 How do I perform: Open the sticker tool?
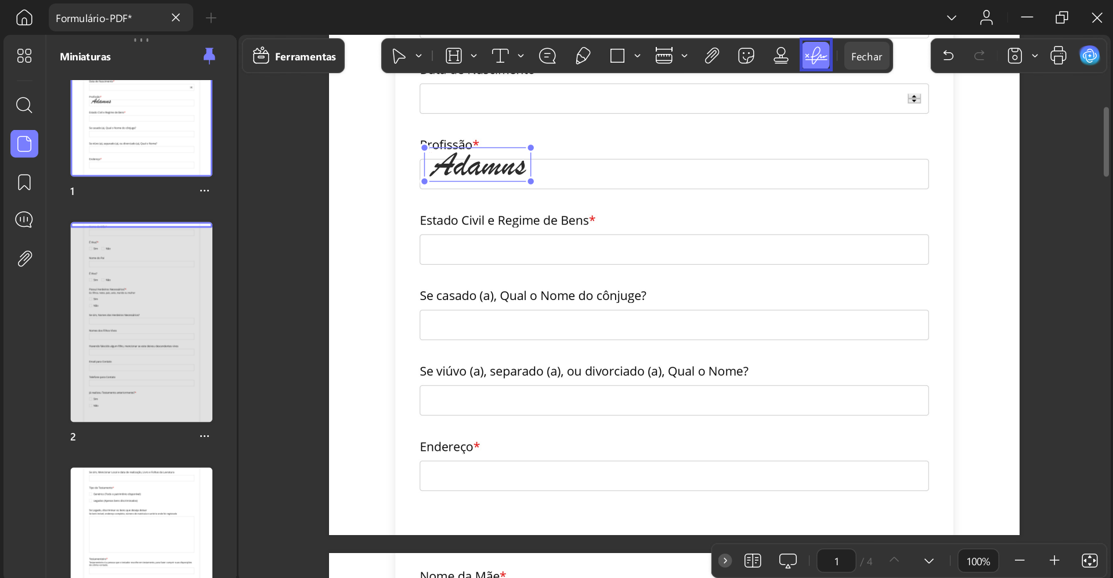[x=746, y=56]
